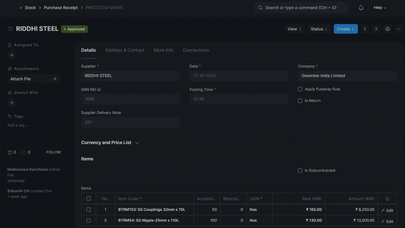
Task: Add assignee with plus icon under Assigned To
Action: (12, 55)
